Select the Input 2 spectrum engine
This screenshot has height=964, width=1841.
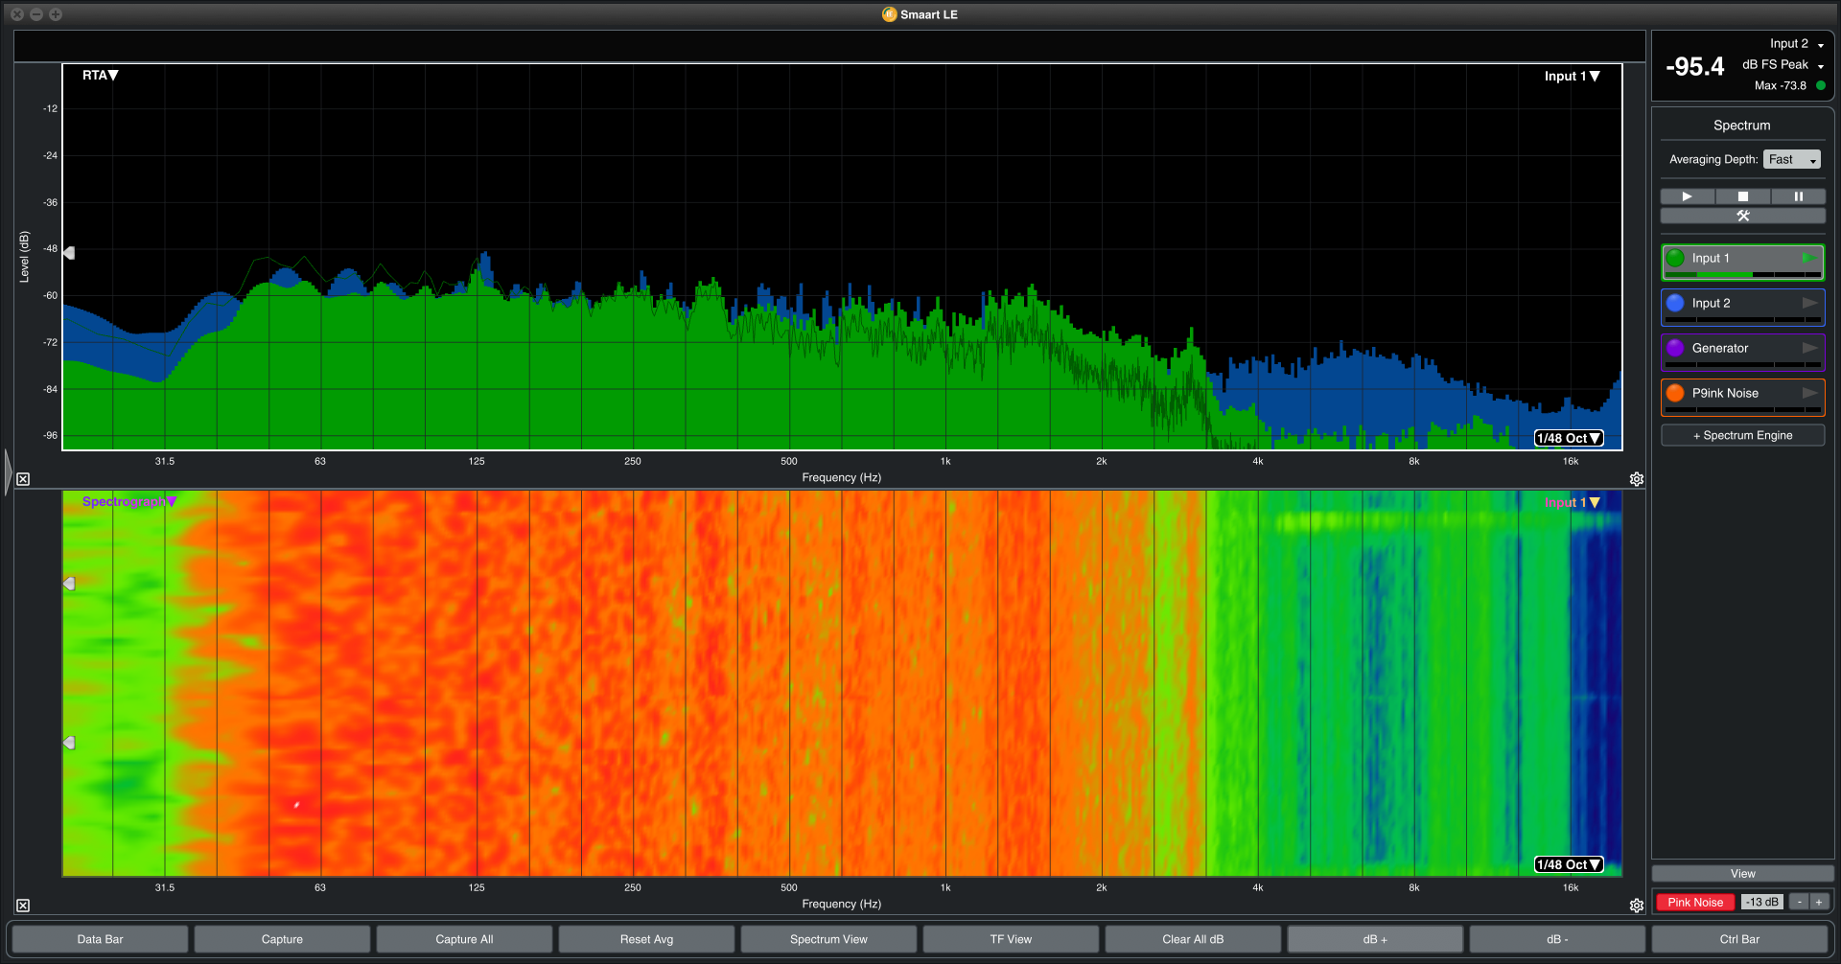pos(1742,307)
